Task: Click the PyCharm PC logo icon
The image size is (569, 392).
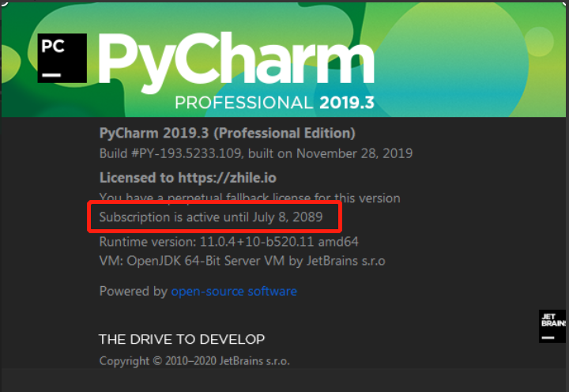Action: (x=62, y=58)
